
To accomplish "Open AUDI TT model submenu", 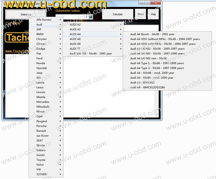I will tap(93, 49).
